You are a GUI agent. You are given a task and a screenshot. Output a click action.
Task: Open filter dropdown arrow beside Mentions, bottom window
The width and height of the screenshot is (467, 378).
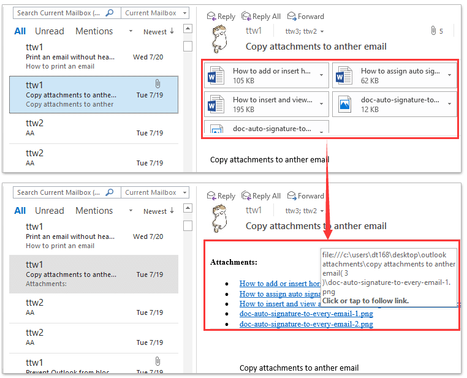(x=131, y=210)
